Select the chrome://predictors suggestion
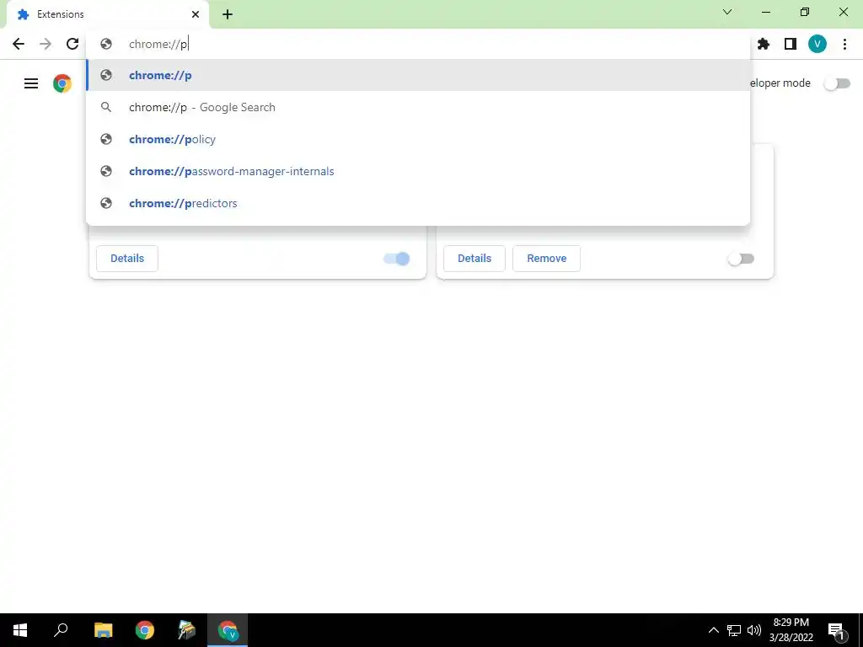Viewport: 863px width, 647px height. tap(418, 203)
